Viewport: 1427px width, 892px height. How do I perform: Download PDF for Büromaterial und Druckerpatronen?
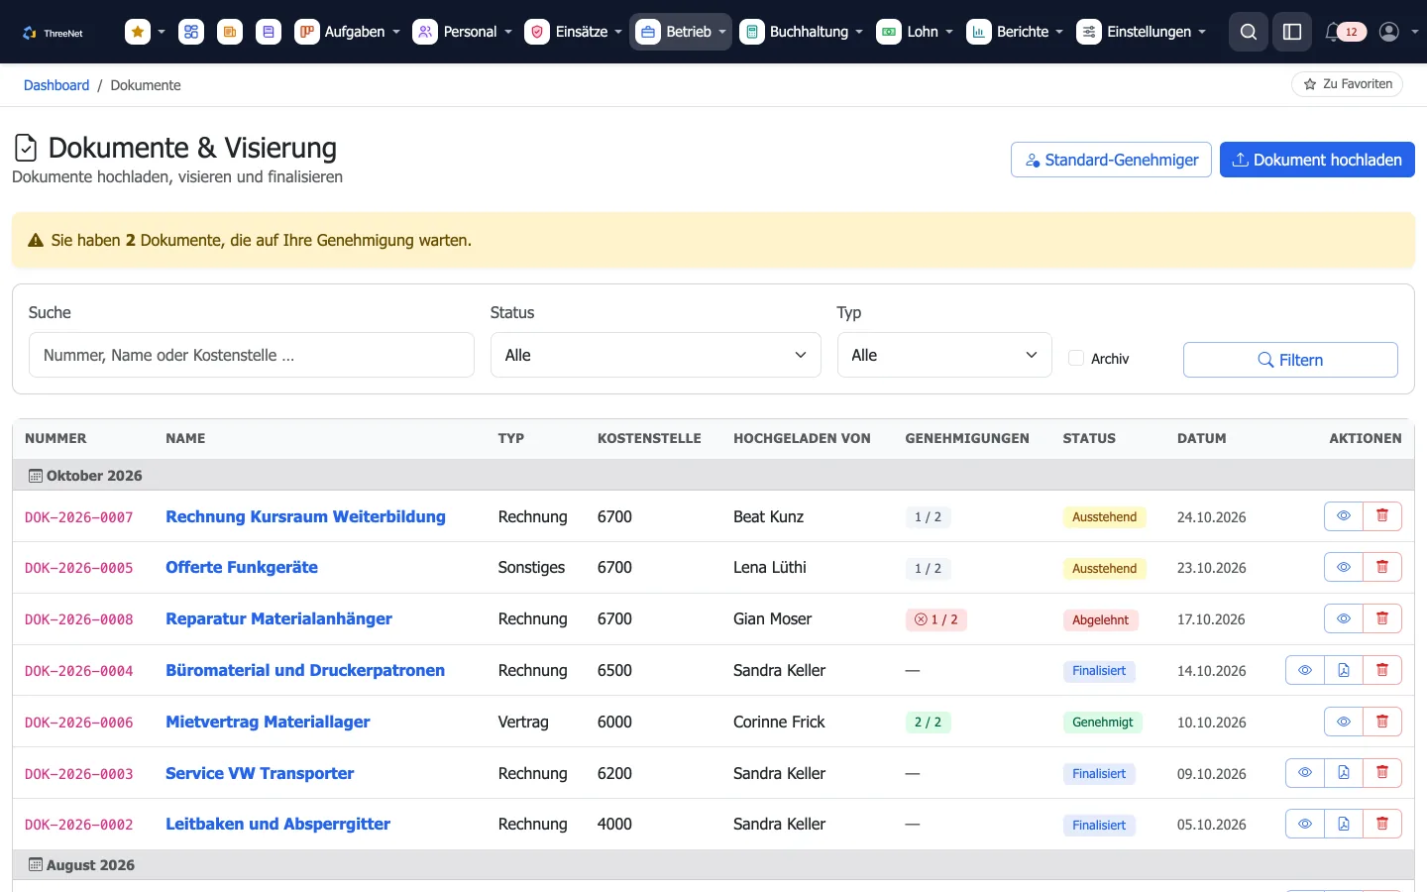pyautogui.click(x=1344, y=671)
